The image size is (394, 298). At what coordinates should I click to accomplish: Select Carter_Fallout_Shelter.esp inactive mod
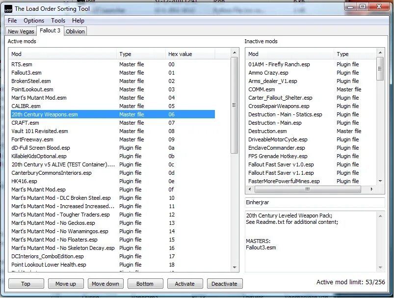click(x=311, y=98)
